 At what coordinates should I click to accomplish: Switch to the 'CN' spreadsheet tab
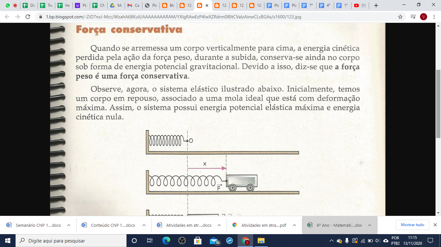click(99, 5)
